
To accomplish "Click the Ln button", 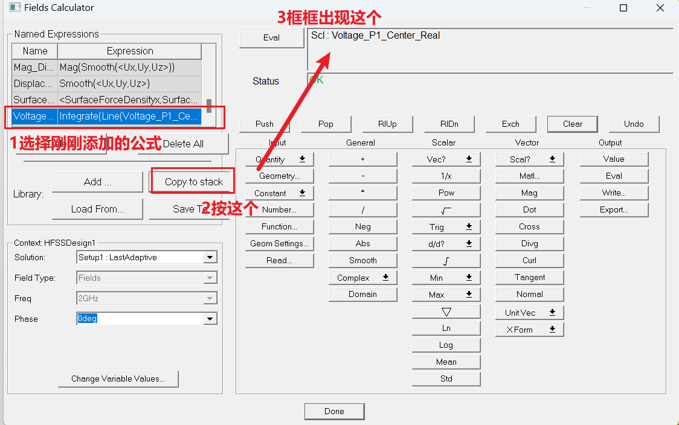I will pos(446,328).
